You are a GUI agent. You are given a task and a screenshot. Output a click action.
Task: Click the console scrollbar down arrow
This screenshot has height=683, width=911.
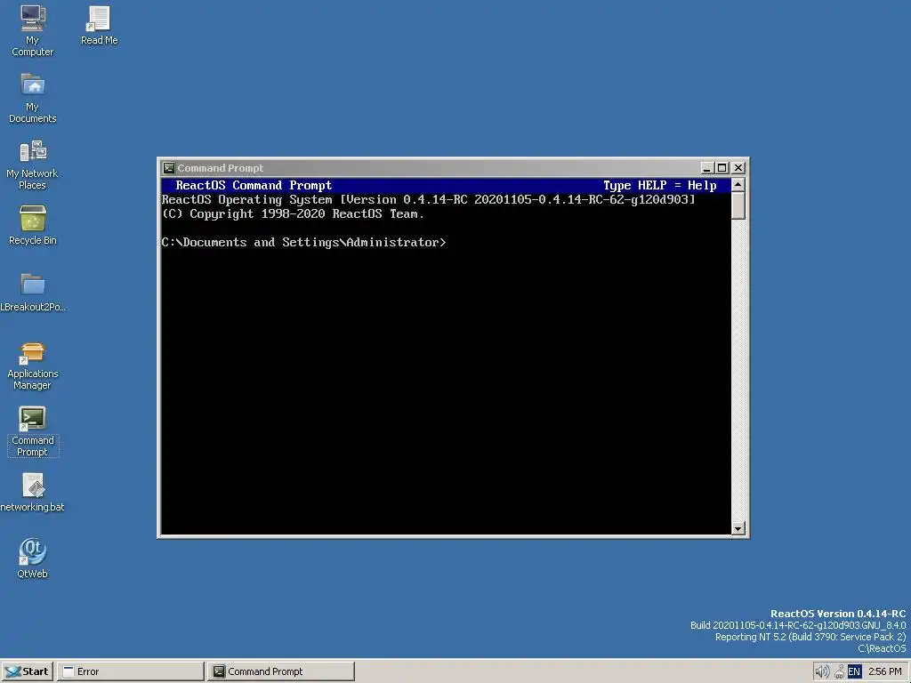738,528
